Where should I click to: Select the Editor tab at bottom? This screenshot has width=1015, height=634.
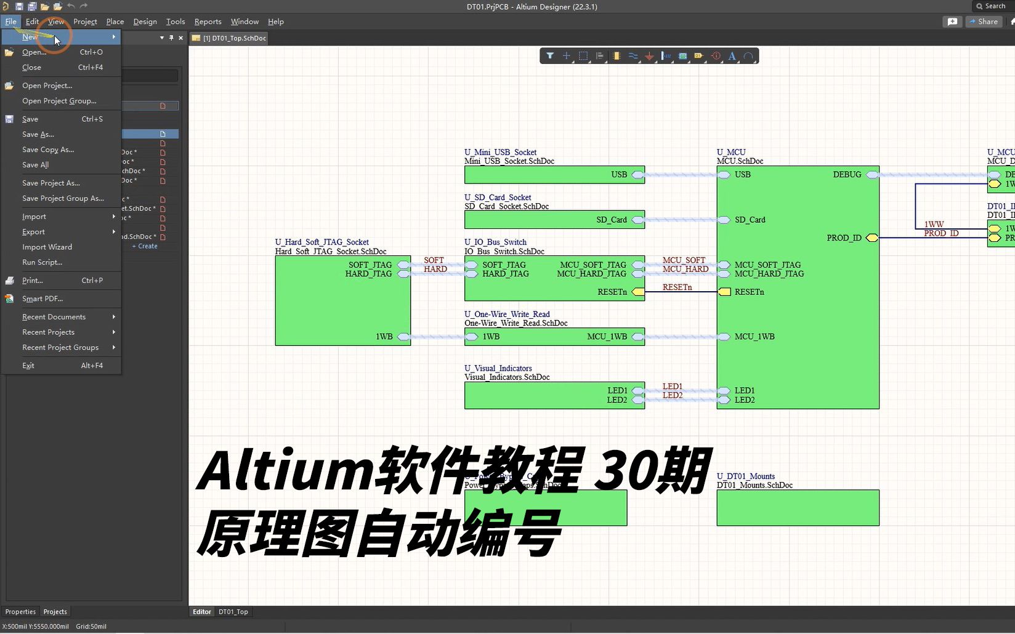pyautogui.click(x=202, y=612)
